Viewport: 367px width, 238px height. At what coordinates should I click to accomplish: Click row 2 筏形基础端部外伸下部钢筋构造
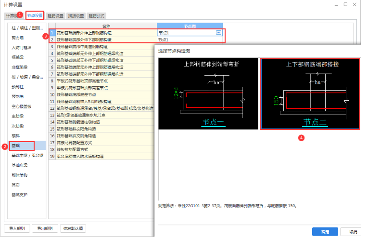click(106, 40)
